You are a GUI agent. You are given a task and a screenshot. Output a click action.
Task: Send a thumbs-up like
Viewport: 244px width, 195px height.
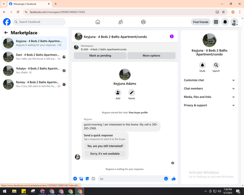coord(174,179)
